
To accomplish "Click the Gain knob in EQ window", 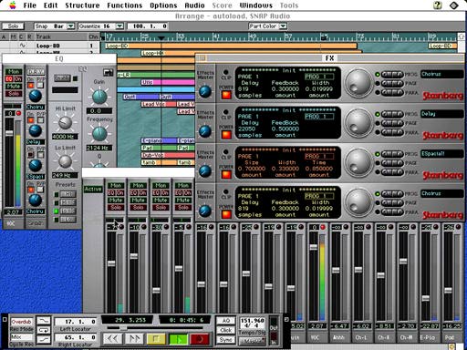I will 99,97.
